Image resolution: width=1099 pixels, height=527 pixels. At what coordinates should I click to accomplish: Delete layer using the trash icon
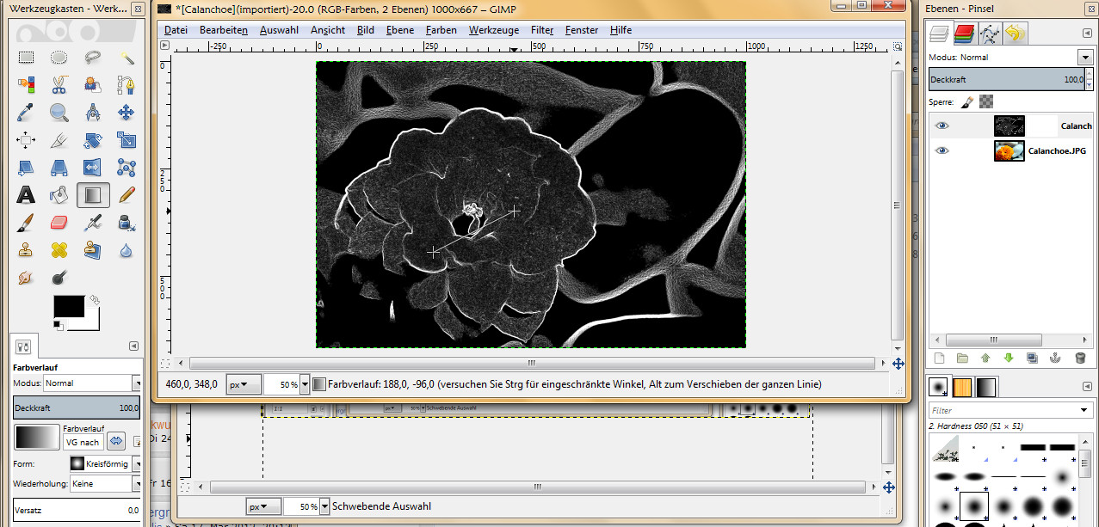1080,358
